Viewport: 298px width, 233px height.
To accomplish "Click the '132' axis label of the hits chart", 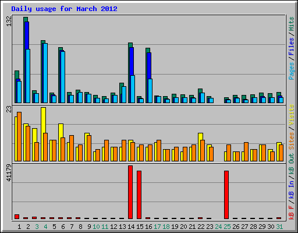I will coord(9,22).
